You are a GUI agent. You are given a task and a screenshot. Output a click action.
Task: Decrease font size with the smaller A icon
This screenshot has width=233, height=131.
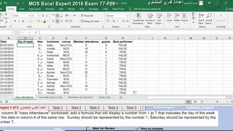click(x=47, y=16)
